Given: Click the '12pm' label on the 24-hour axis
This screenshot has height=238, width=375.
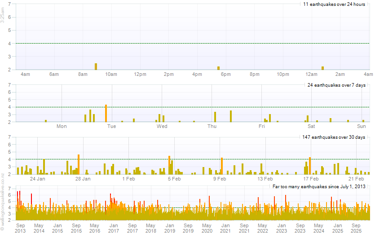Looking at the screenshot, I should (x=140, y=74).
